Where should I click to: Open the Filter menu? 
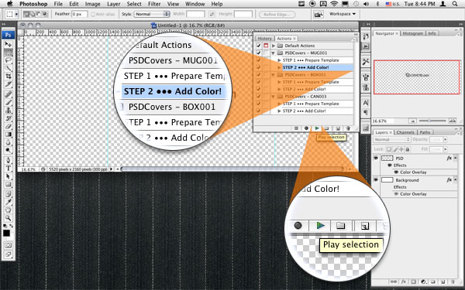[x=154, y=4]
